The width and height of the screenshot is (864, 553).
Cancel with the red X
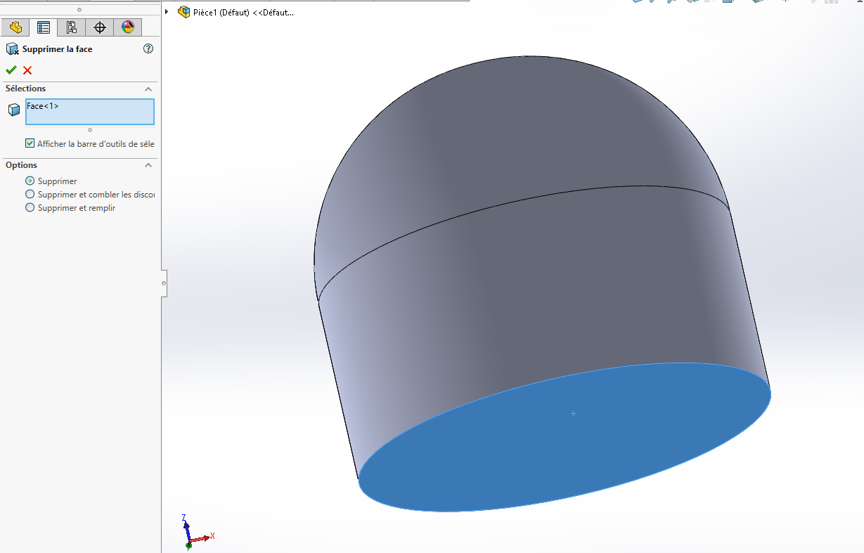(x=27, y=70)
